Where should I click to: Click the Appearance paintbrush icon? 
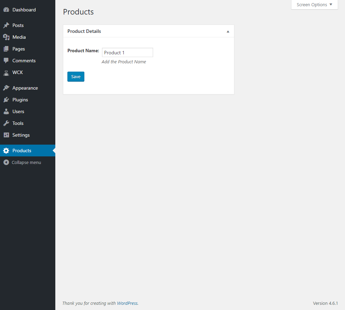(x=6, y=88)
